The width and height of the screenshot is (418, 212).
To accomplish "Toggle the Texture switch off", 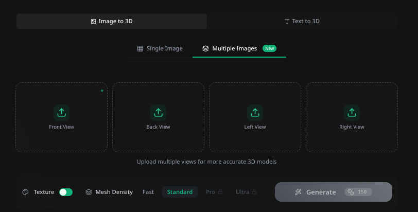I will coord(66,192).
